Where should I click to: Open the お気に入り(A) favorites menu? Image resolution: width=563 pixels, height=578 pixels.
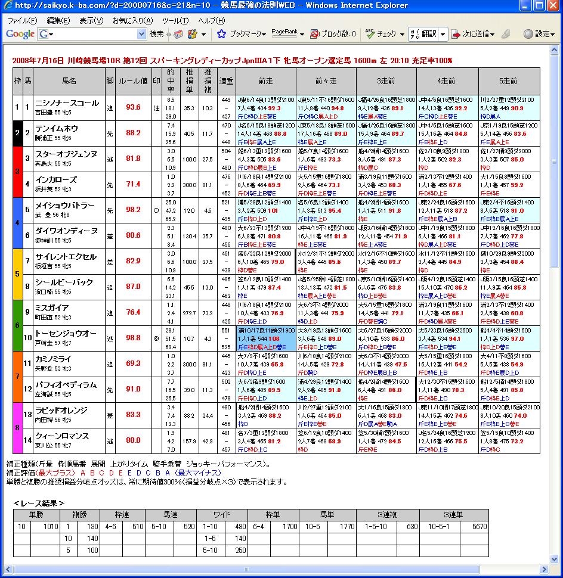coord(133,21)
